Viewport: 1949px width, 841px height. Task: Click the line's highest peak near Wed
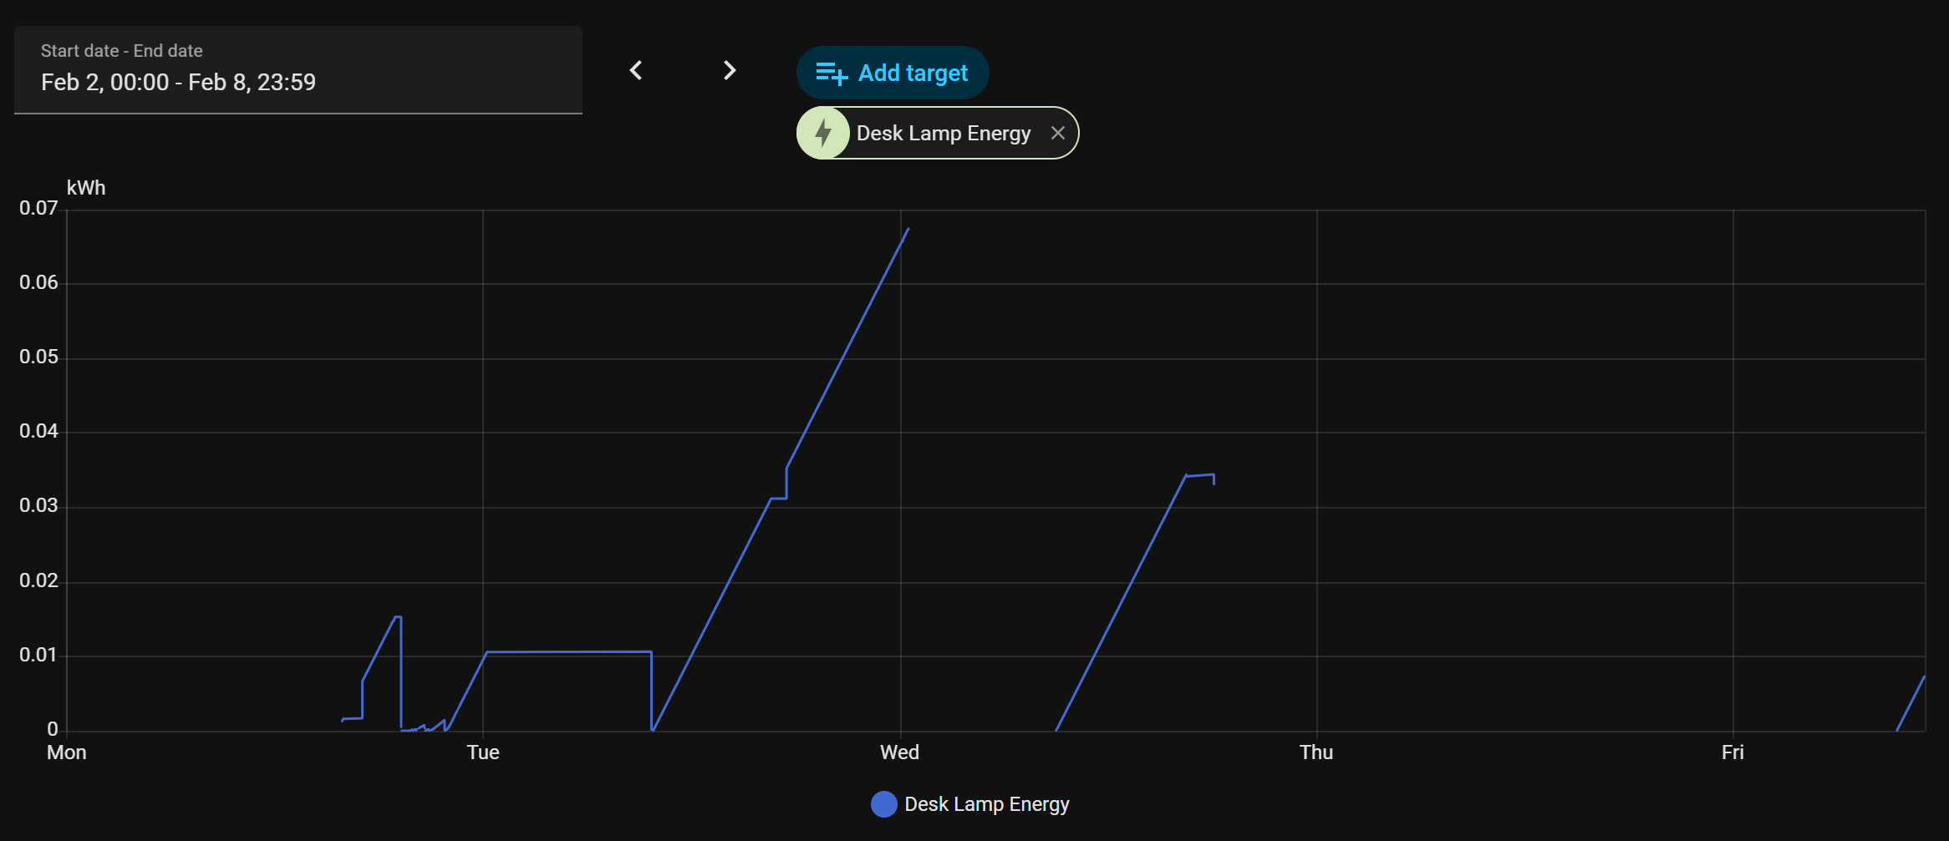(x=908, y=230)
